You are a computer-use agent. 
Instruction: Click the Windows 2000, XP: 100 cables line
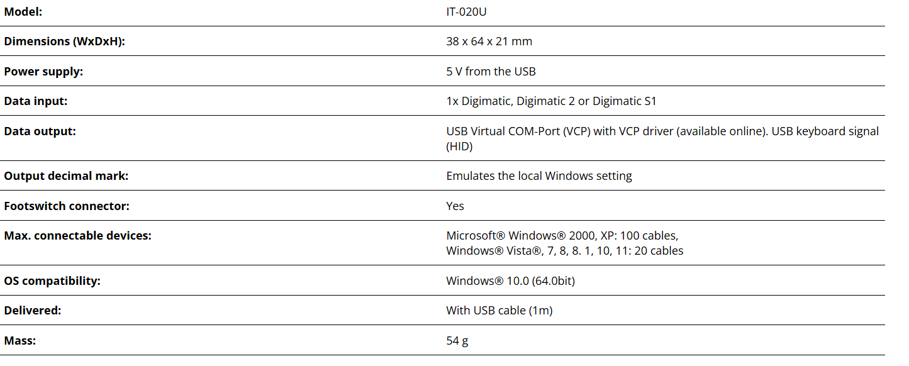pyautogui.click(x=562, y=236)
